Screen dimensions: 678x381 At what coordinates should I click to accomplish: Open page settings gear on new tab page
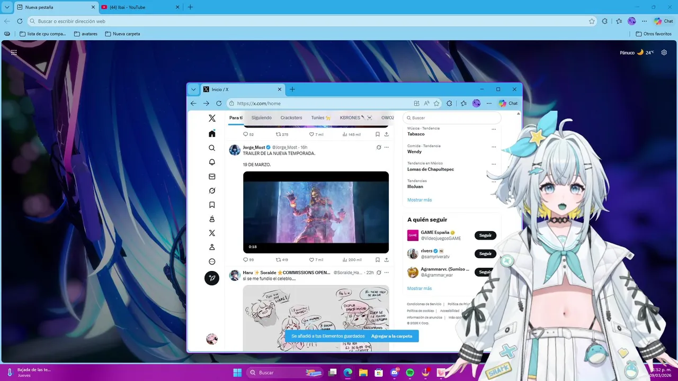click(x=664, y=52)
